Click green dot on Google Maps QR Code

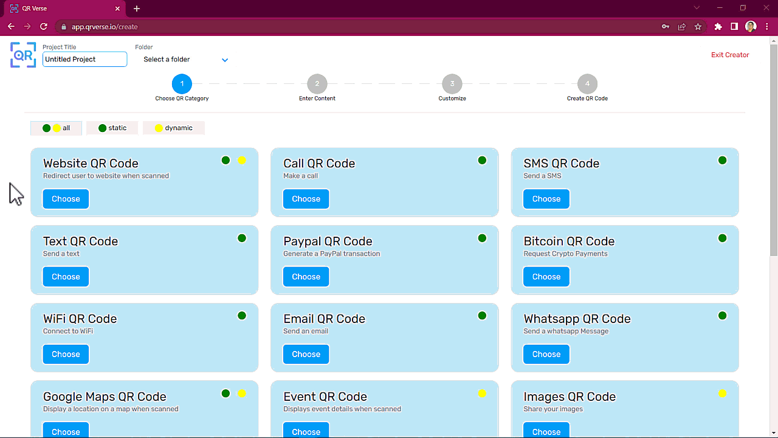coord(226,394)
